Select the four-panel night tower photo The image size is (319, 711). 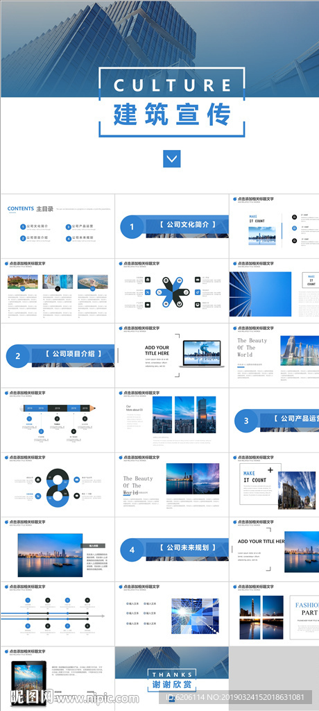tap(261, 617)
